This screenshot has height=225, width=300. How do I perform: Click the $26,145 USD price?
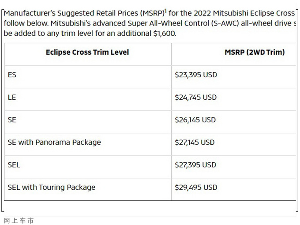[x=195, y=120]
